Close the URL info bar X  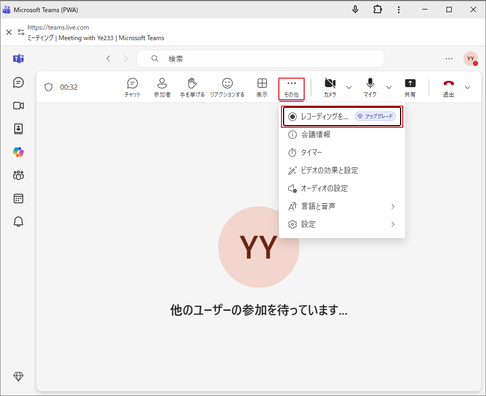pos(9,32)
